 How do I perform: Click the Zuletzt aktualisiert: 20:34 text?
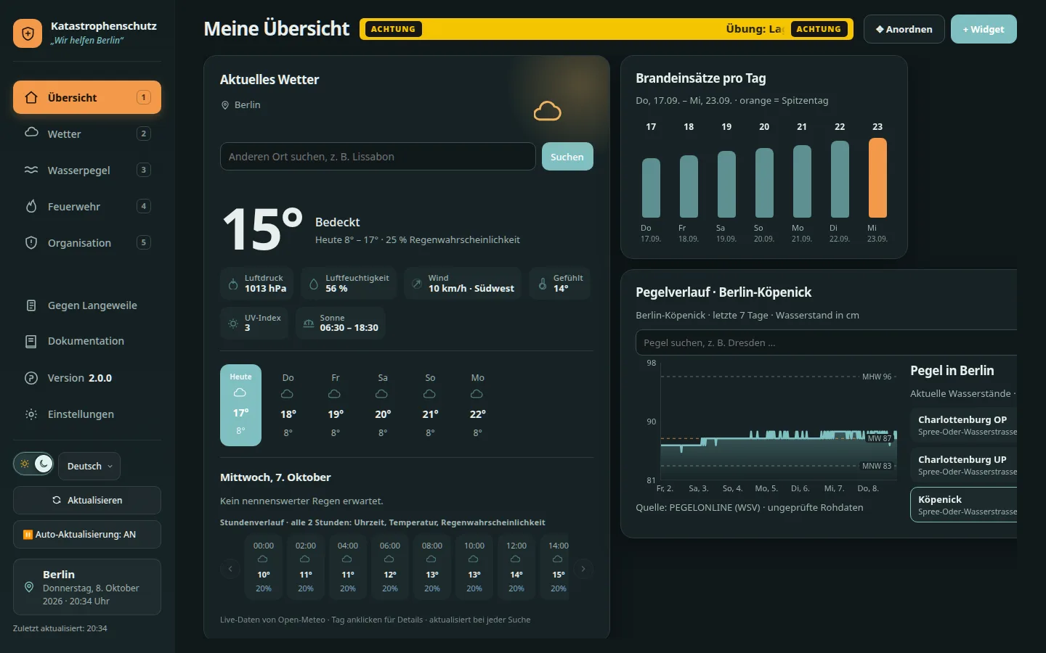60,628
